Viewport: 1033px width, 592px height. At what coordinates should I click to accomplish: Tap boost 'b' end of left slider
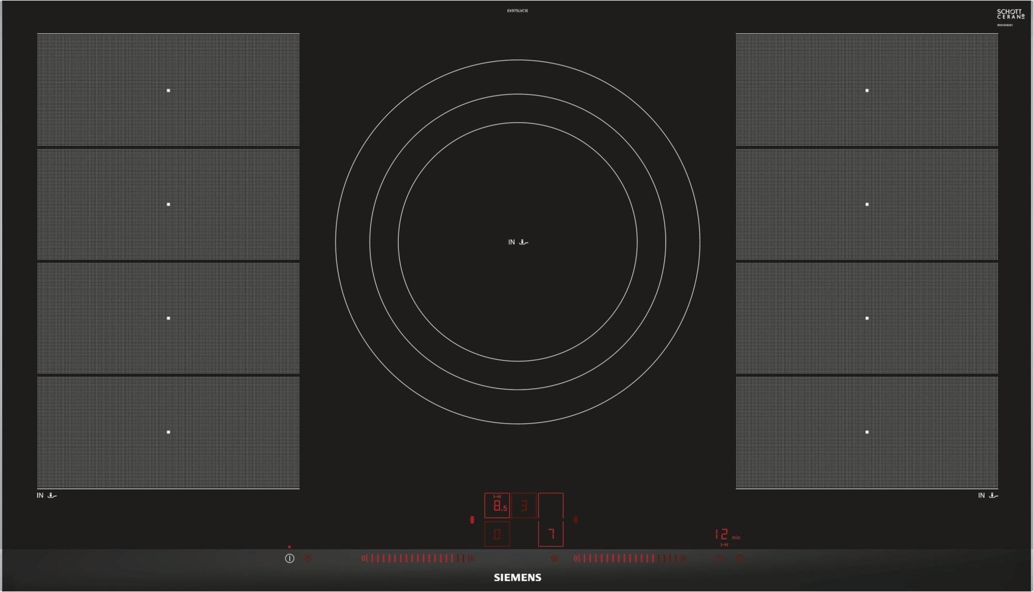point(471,558)
